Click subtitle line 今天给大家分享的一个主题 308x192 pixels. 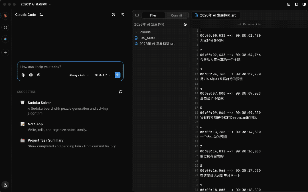[220, 60]
